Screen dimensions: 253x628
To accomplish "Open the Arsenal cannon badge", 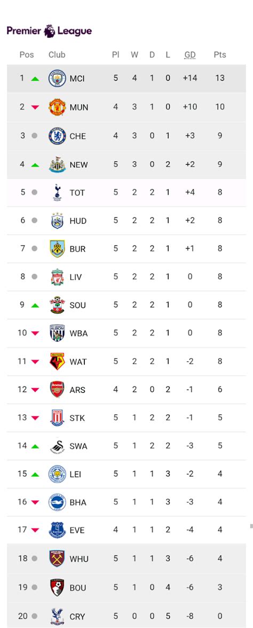I will coord(57,389).
